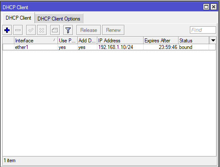Maximize the DHCP Client window
Screen dimensions: 220x167
[x=206, y=7]
